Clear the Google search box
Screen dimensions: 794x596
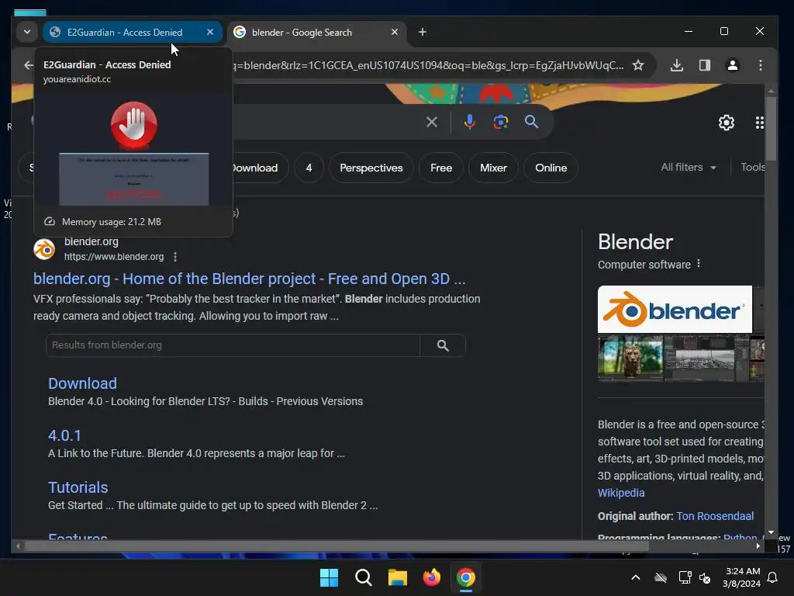coord(431,122)
